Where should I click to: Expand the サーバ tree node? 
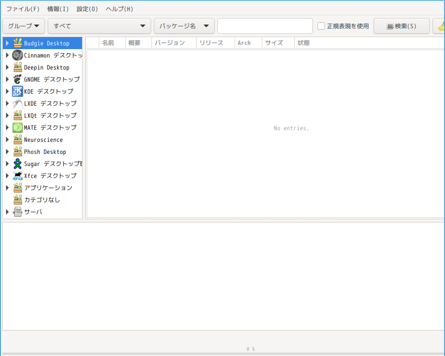tap(7, 212)
